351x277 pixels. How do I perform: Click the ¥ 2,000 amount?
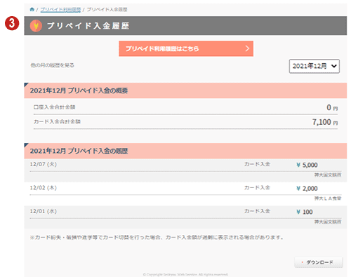pyautogui.click(x=307, y=189)
